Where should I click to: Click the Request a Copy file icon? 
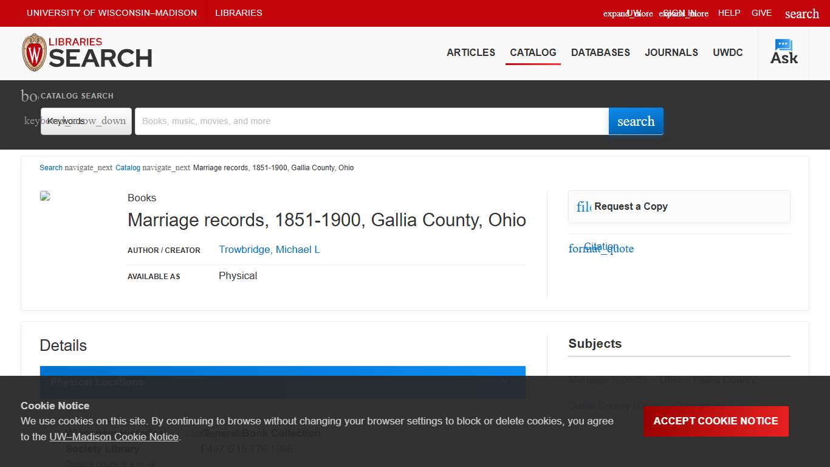pos(583,207)
